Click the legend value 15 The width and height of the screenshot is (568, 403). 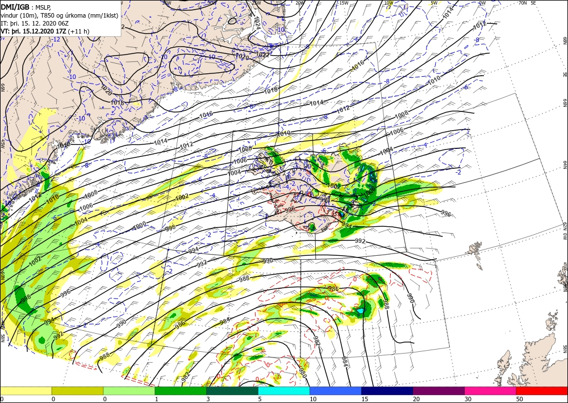(x=365, y=399)
